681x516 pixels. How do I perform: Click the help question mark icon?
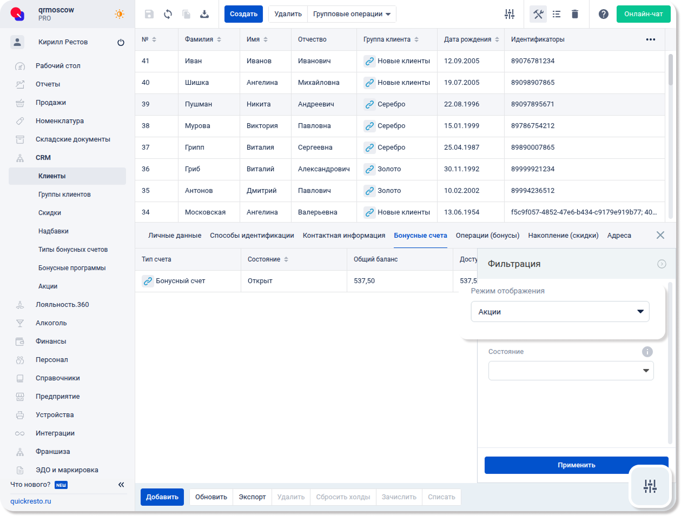tap(604, 14)
